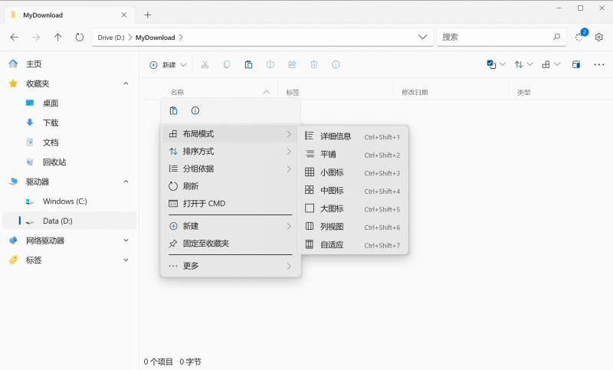This screenshot has width=613, height=370.
Task: Click the Paste icon in the toolbar
Action: [248, 64]
